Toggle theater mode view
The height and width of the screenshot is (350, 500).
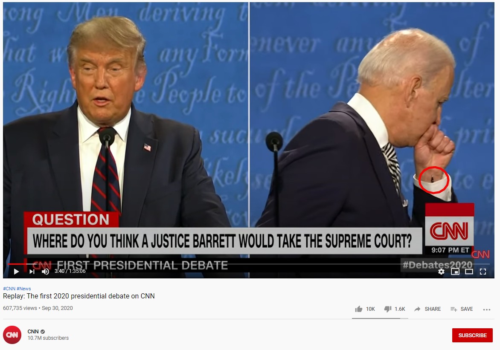(x=469, y=272)
